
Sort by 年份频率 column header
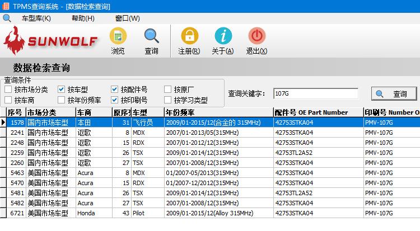(218, 112)
